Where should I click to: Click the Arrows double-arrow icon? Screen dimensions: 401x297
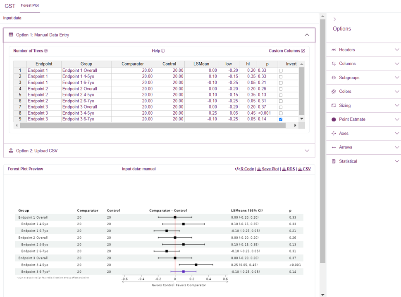[334, 147]
